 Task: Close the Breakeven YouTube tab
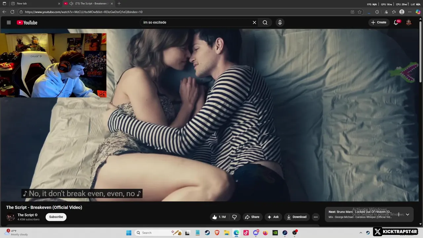(x=112, y=4)
